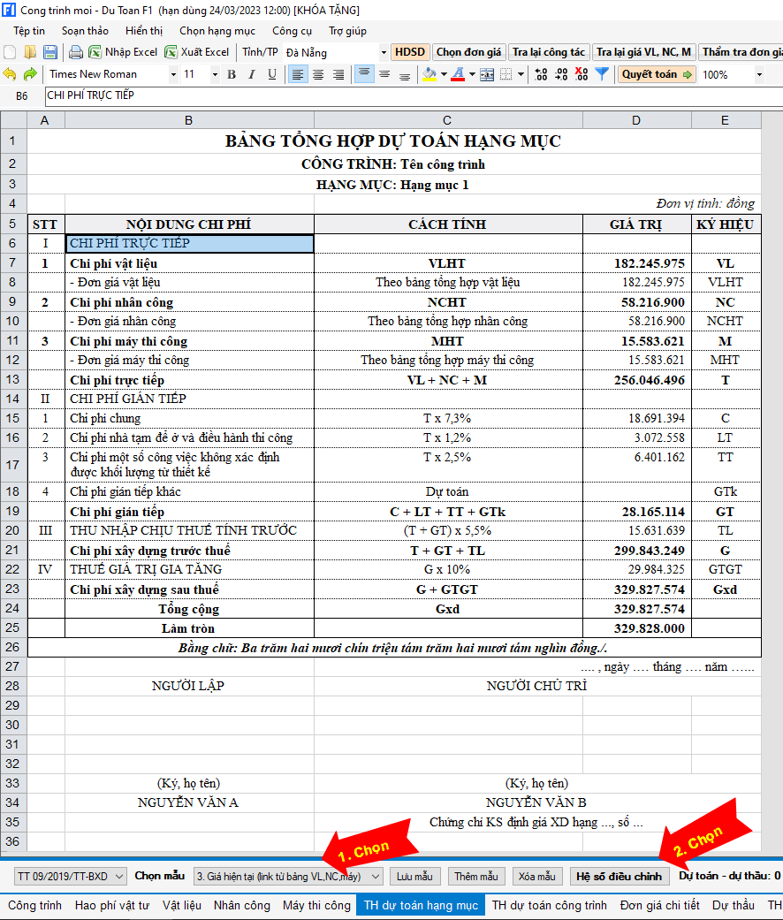The image size is (783, 920).
Task: Click the Xóa mẫu button
Action: coord(536,876)
